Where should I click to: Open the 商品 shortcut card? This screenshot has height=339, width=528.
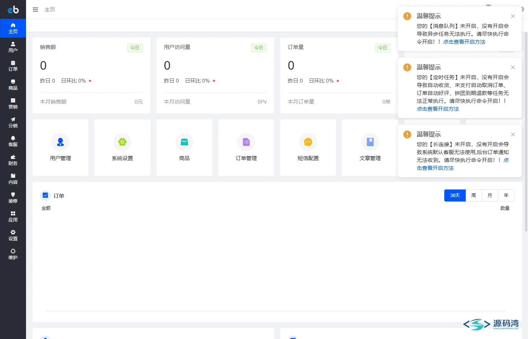184,148
